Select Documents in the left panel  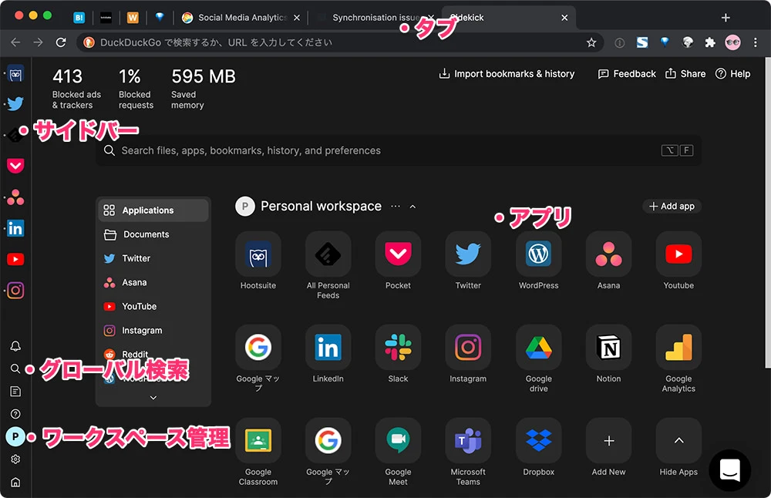(x=146, y=234)
